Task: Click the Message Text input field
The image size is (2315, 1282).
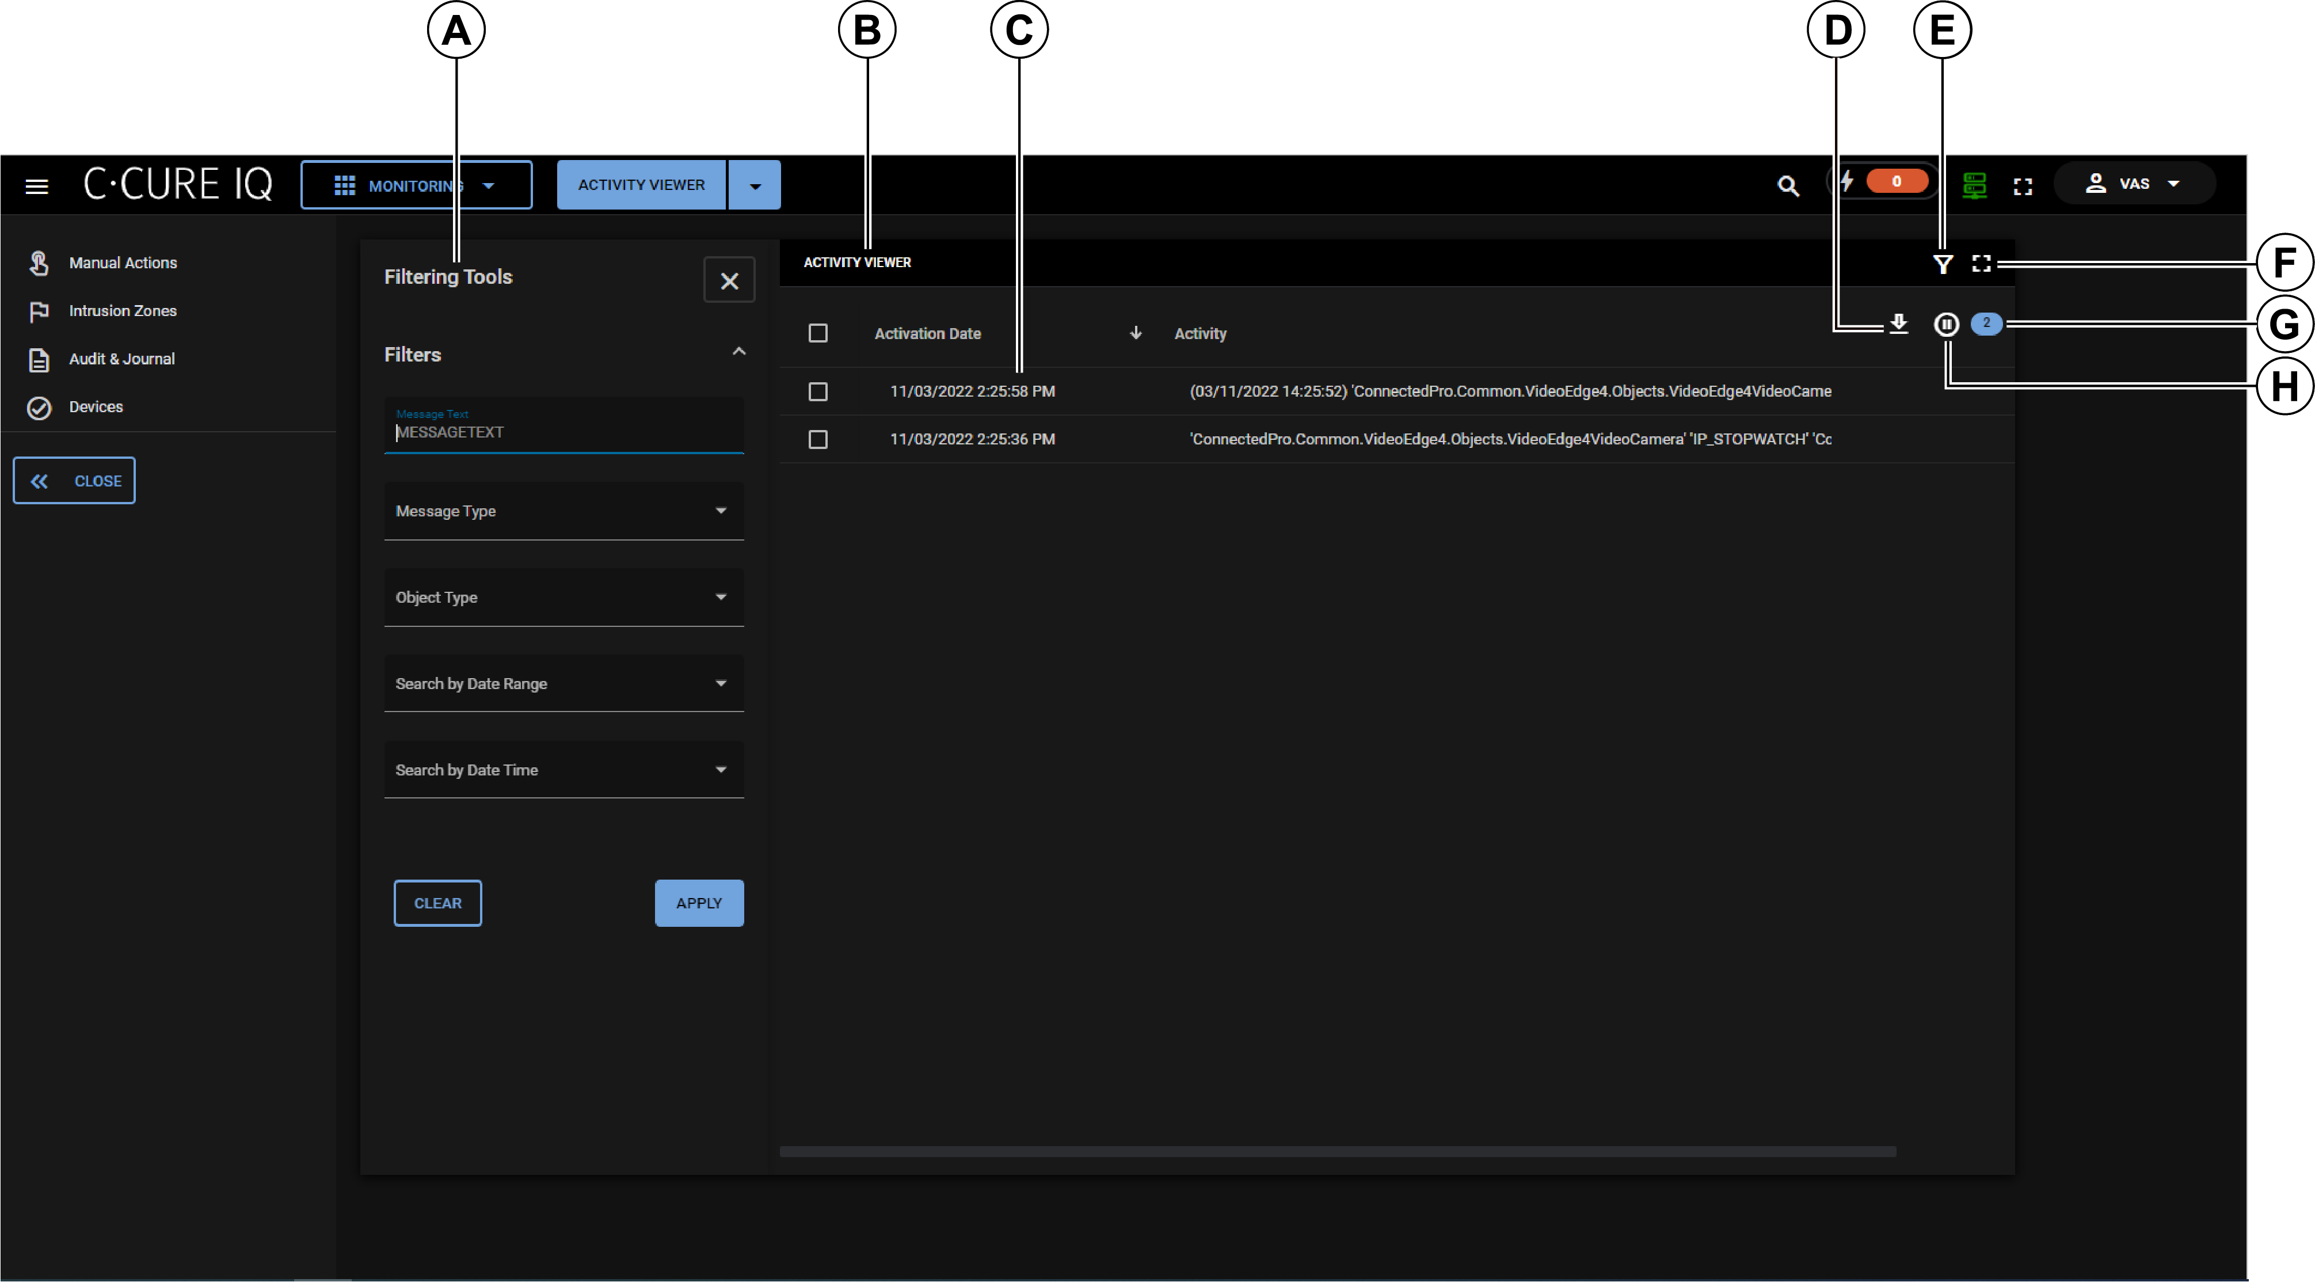Action: [563, 432]
